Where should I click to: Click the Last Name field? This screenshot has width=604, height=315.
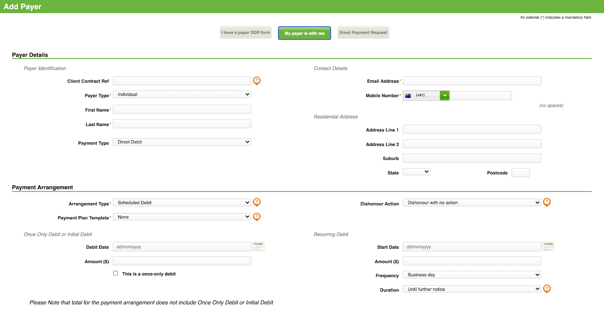(x=182, y=124)
